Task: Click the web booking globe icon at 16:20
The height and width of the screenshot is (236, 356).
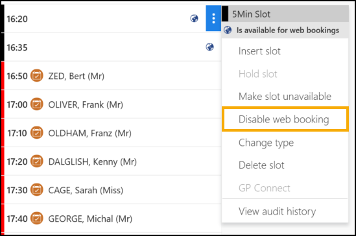Action: 194,18
